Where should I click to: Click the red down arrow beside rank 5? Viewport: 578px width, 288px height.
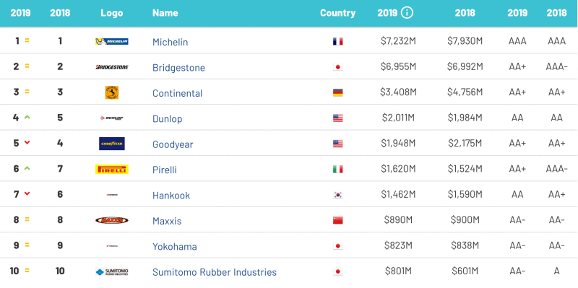click(x=27, y=143)
